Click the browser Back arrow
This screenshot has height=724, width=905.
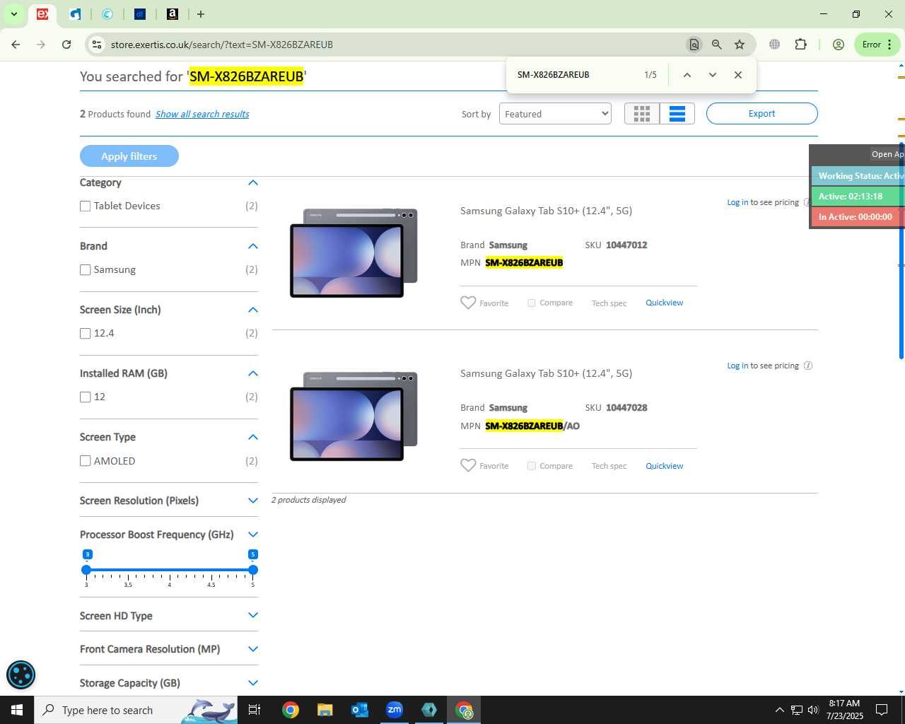[16, 45]
